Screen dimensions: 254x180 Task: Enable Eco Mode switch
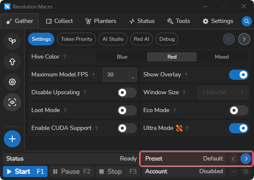(x=239, y=110)
